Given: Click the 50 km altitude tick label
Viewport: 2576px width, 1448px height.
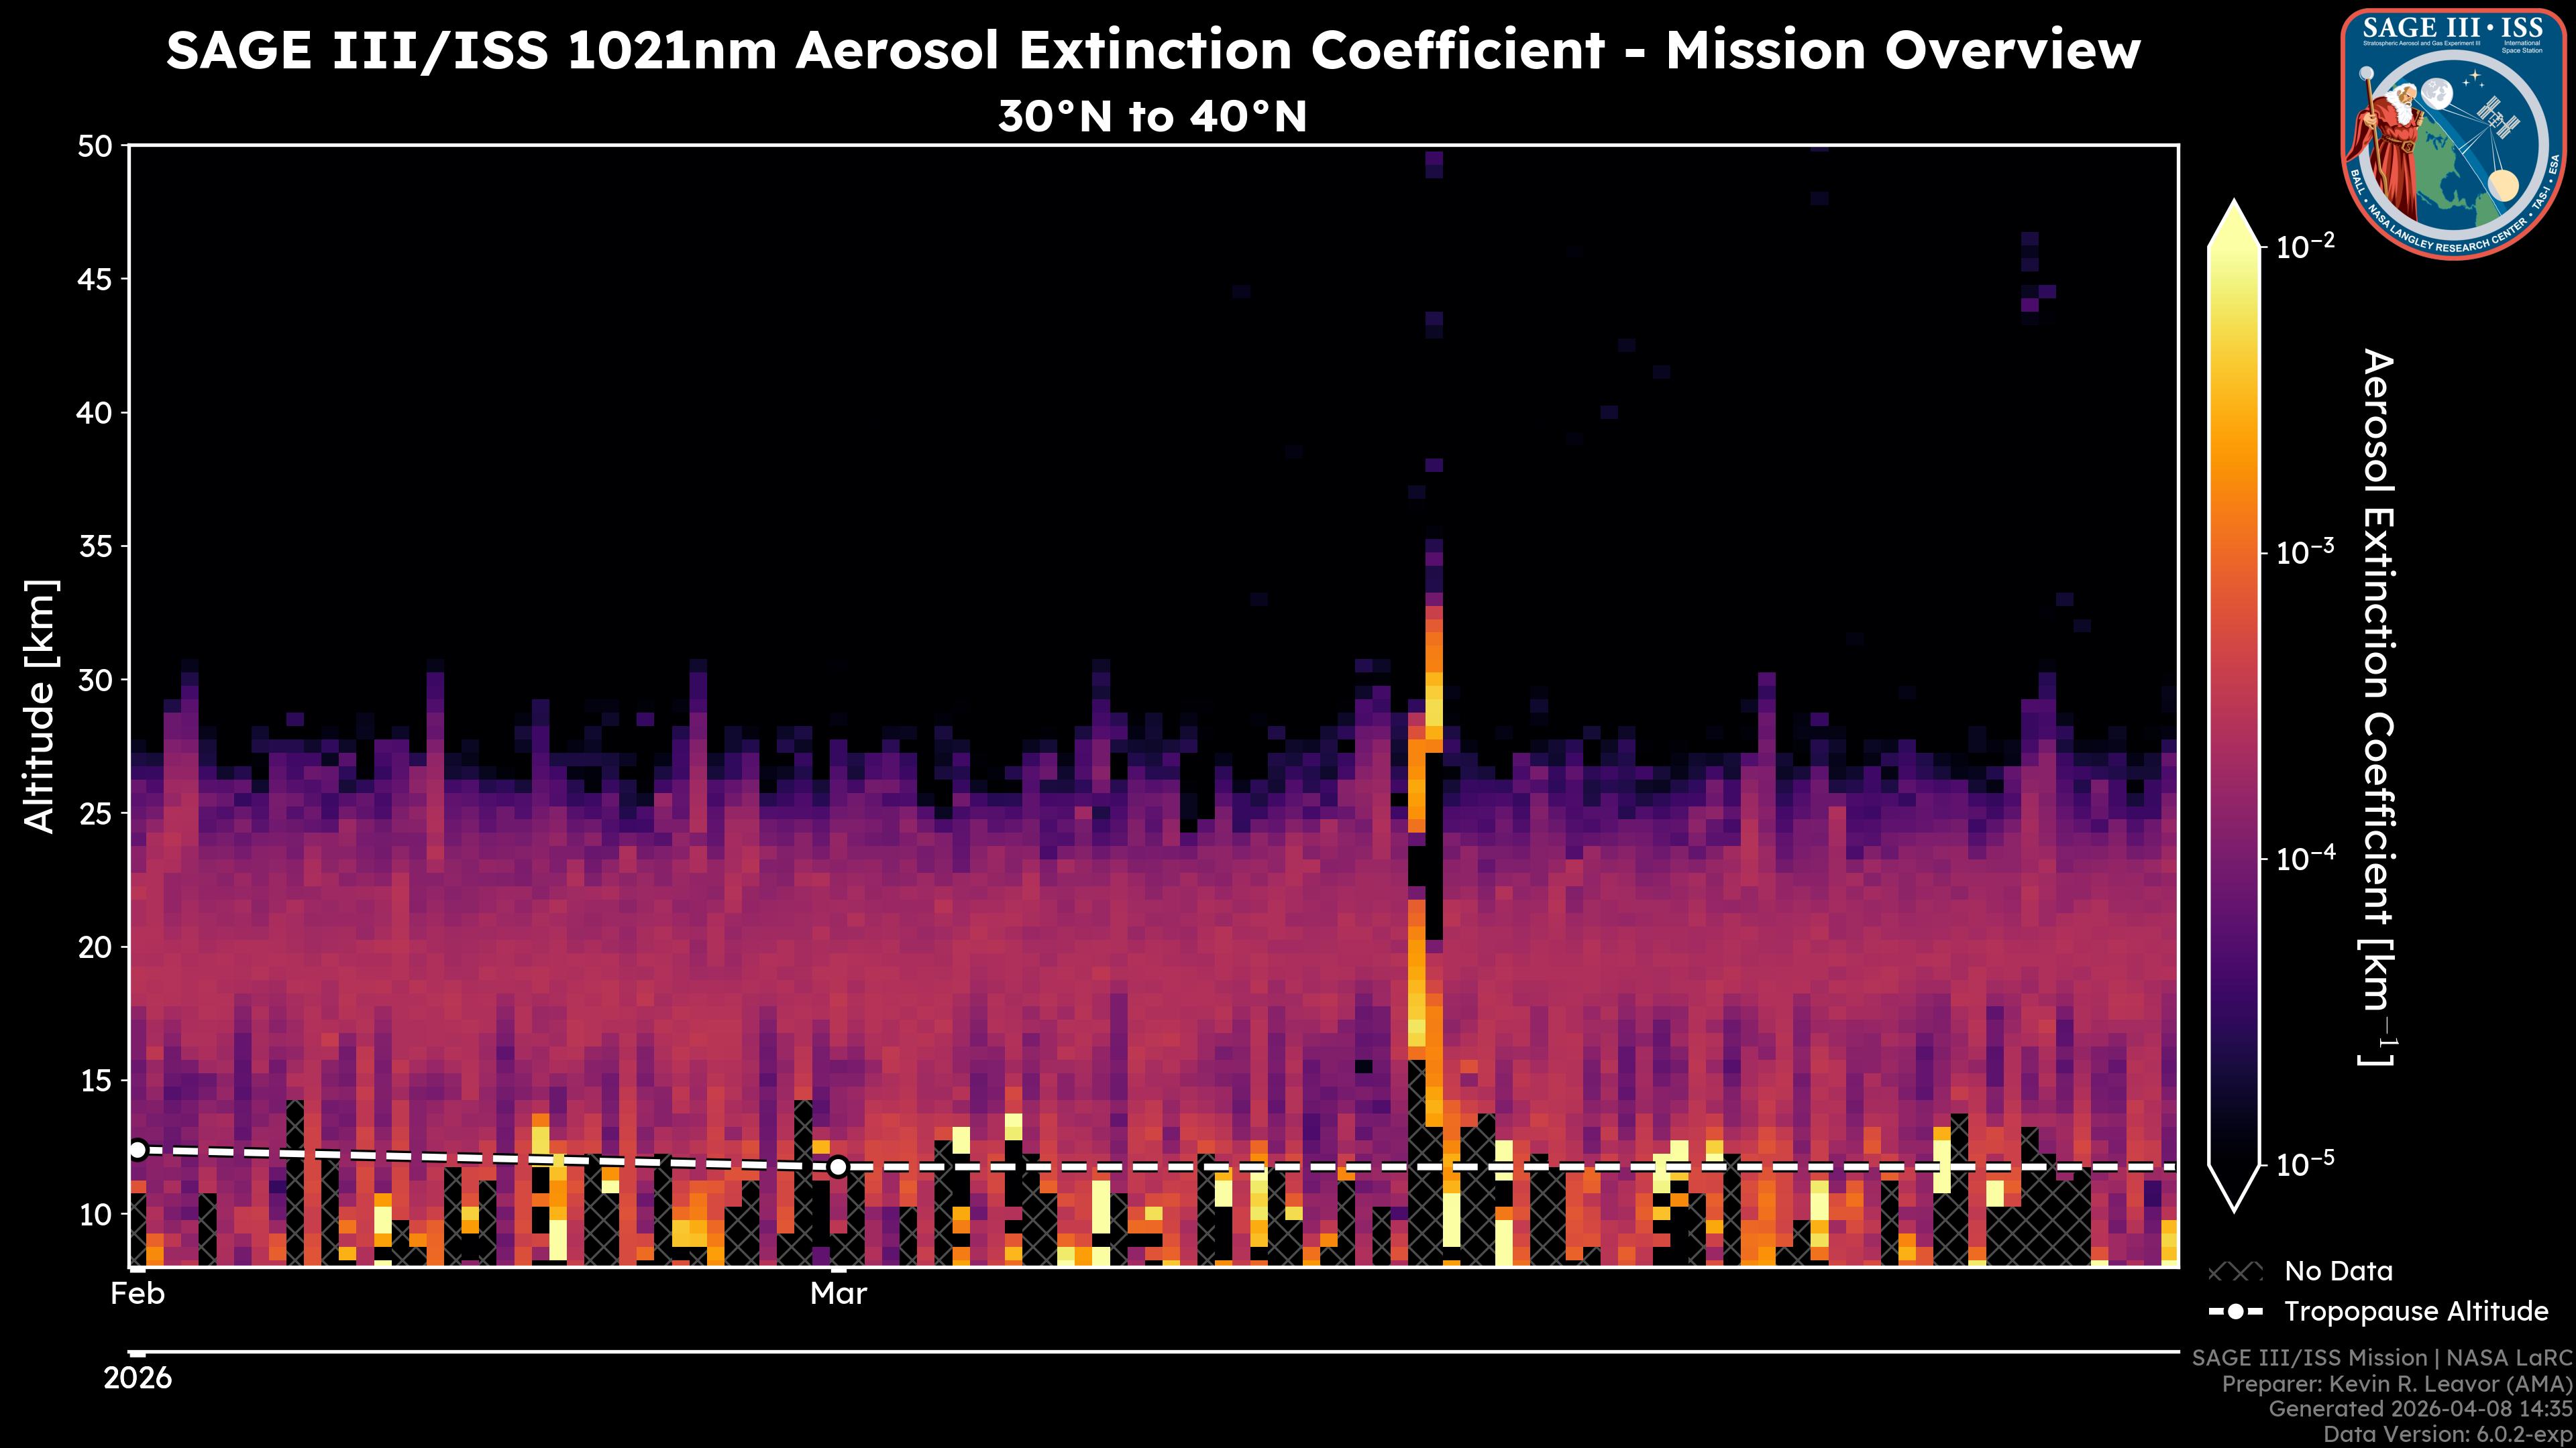Looking at the screenshot, I should tap(95, 146).
